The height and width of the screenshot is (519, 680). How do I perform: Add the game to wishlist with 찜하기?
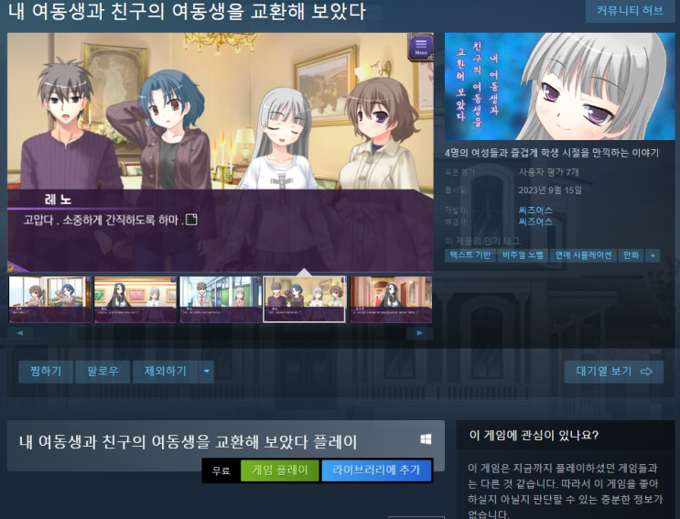46,372
